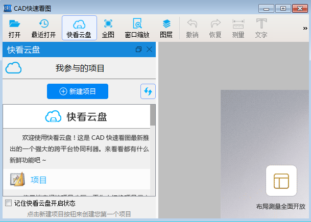Activate 窗口缩放 window zoom tool

click(137, 29)
